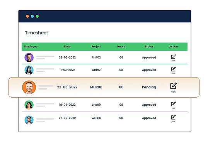Open edit for pending MHR06 entry
Image resolution: width=208 pixels, height=142 pixels.
(x=173, y=88)
